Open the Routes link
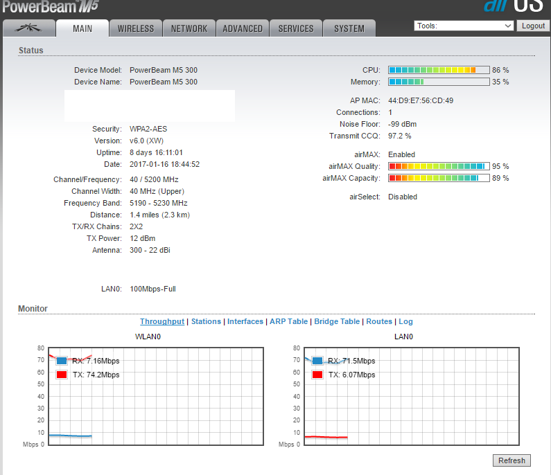Screen dimensions: 551x475 click(x=379, y=321)
